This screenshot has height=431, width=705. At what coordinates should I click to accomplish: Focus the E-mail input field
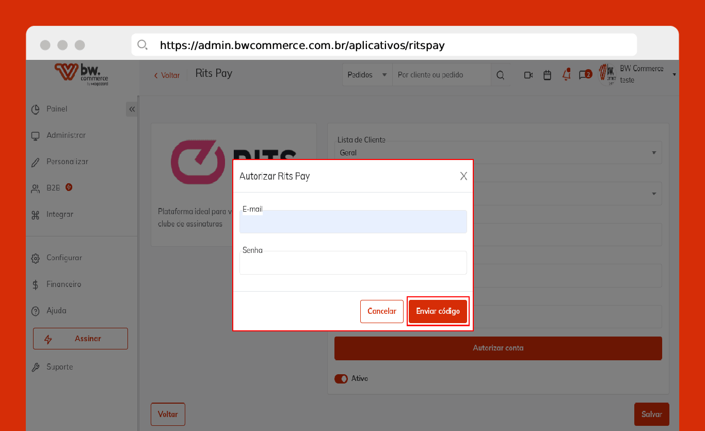pyautogui.click(x=353, y=221)
